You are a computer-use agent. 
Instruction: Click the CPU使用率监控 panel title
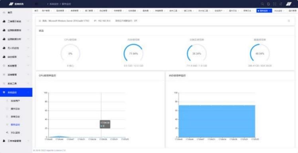(x=47, y=75)
